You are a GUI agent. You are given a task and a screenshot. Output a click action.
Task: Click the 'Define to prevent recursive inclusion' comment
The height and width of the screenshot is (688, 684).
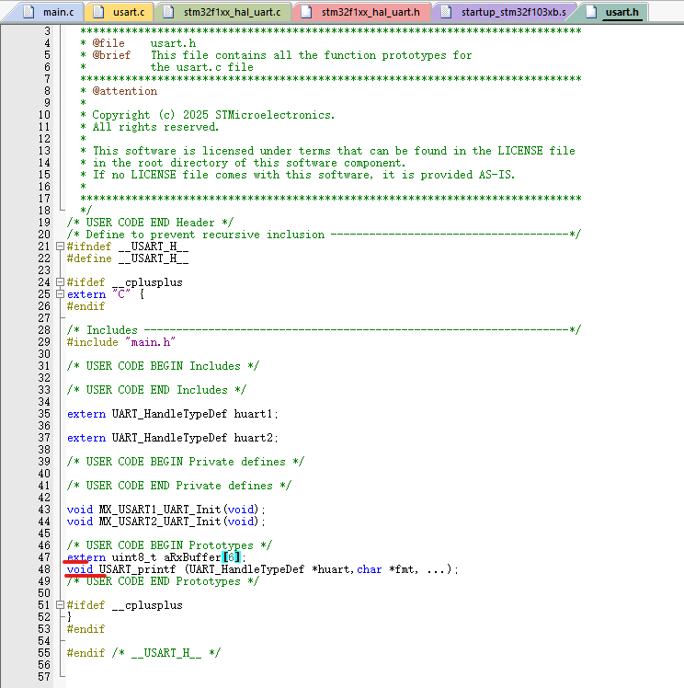pos(324,235)
